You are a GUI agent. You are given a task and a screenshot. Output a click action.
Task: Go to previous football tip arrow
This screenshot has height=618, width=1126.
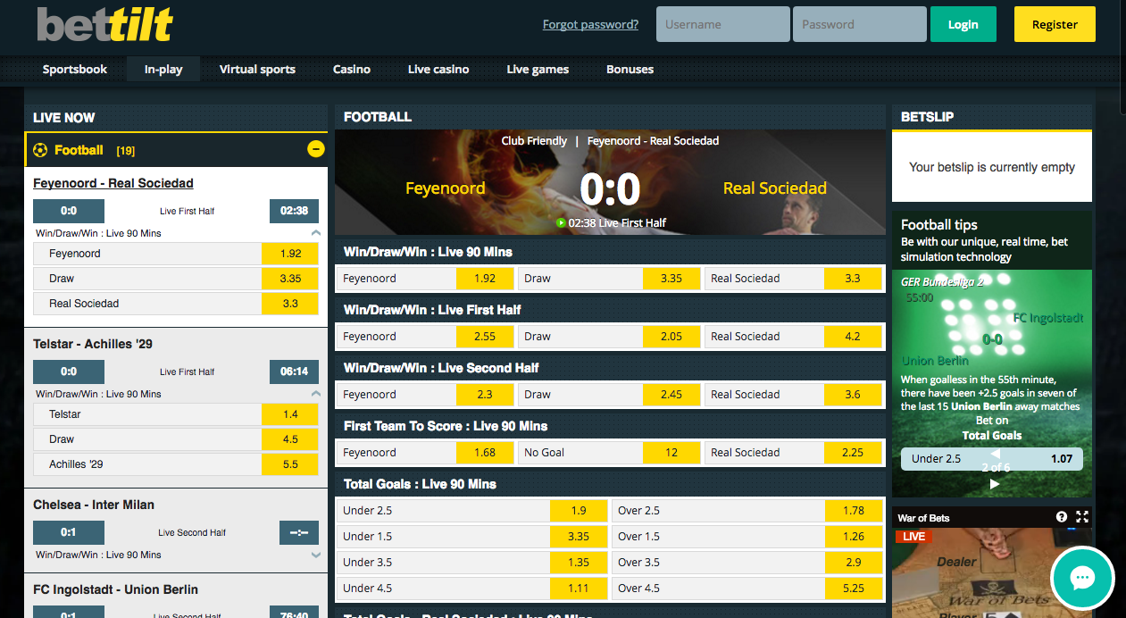point(995,455)
